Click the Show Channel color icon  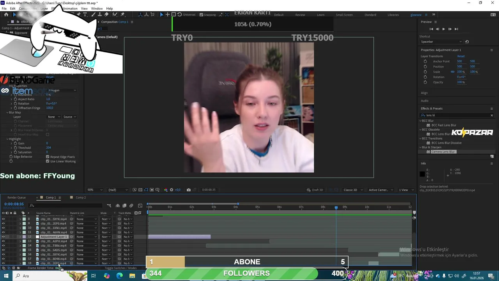165,190
